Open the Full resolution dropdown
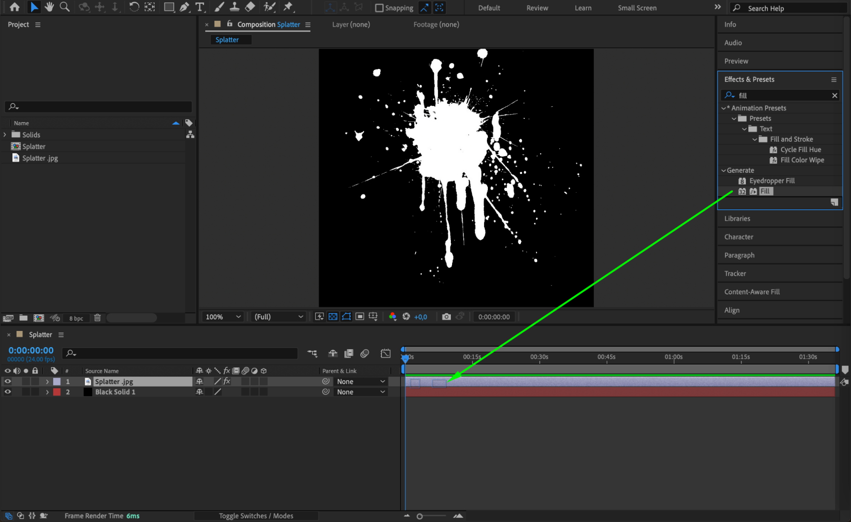The width and height of the screenshot is (851, 522). (x=278, y=317)
